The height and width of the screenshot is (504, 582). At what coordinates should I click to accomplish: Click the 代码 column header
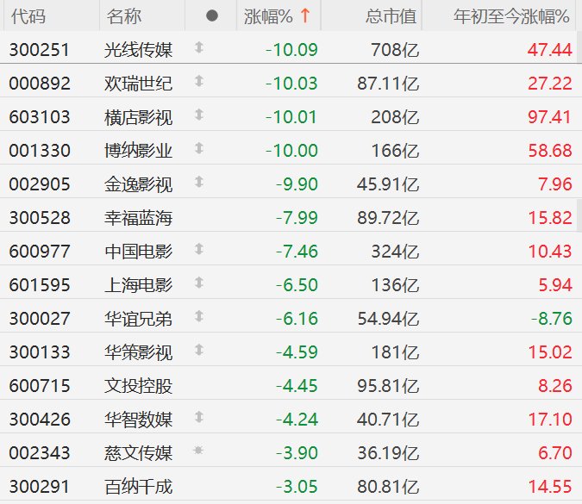tap(28, 16)
